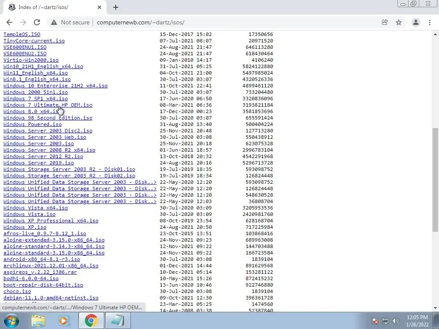Open Windows 10 Enterprise 21H2 x64.iso
Viewport: 439px width, 329px height.
coord(55,86)
